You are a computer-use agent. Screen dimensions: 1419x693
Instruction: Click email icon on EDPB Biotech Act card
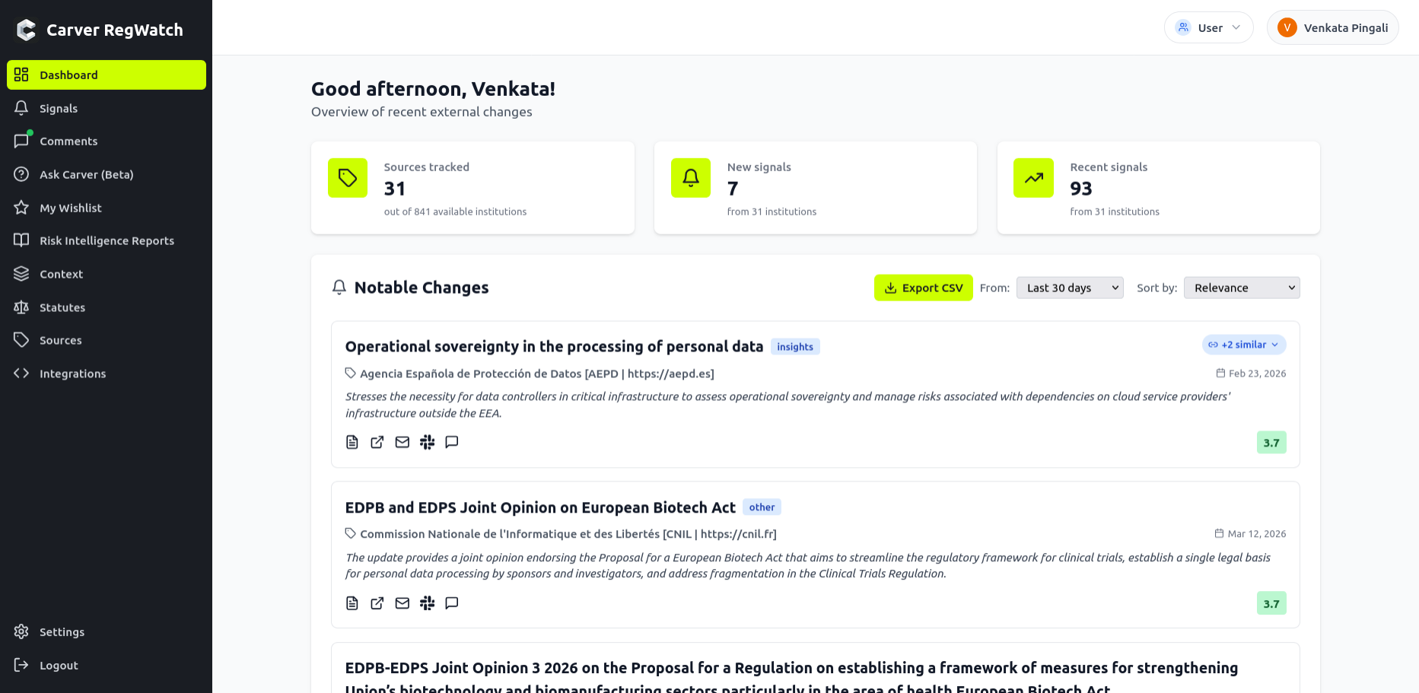coord(402,603)
